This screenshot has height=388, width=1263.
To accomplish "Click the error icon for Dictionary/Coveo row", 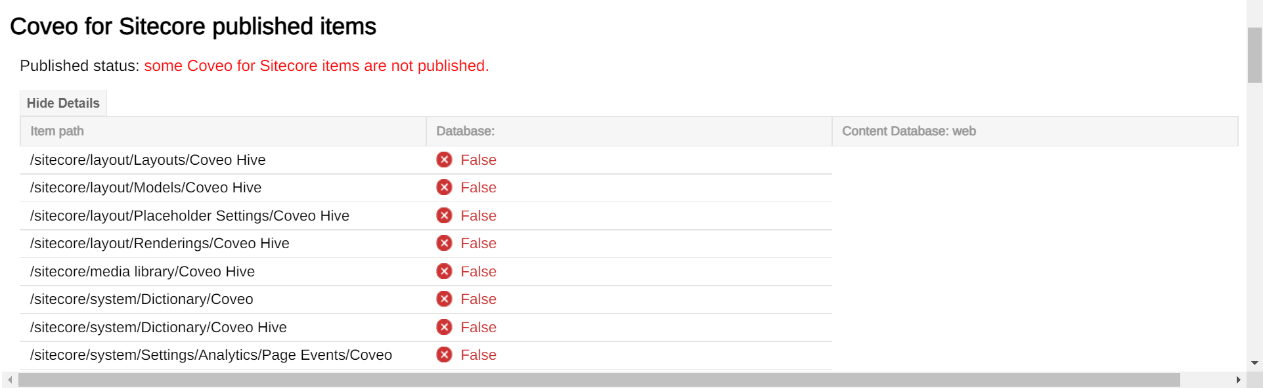I will 445,299.
